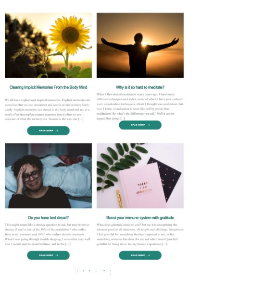This screenshot has height=288, width=264.
Task: Open the sunset silhouette meditation image
Action: point(140,46)
